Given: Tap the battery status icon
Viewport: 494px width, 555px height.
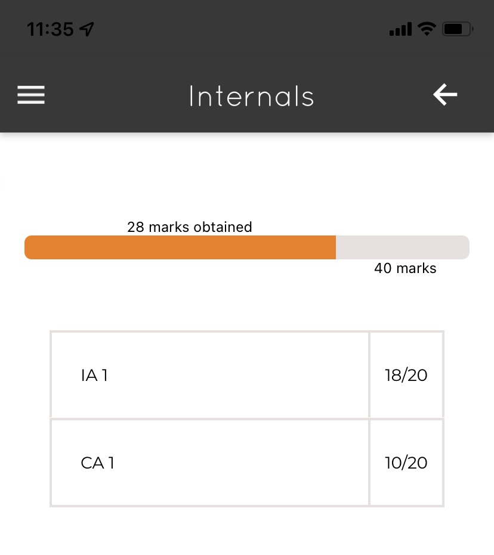Looking at the screenshot, I should [x=458, y=29].
